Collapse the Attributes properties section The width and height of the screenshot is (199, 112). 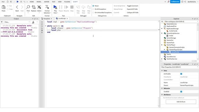[162, 95]
